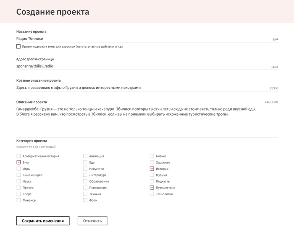Select the Кино и Видео checkbox
The width and height of the screenshot is (294, 230).
[18, 175]
